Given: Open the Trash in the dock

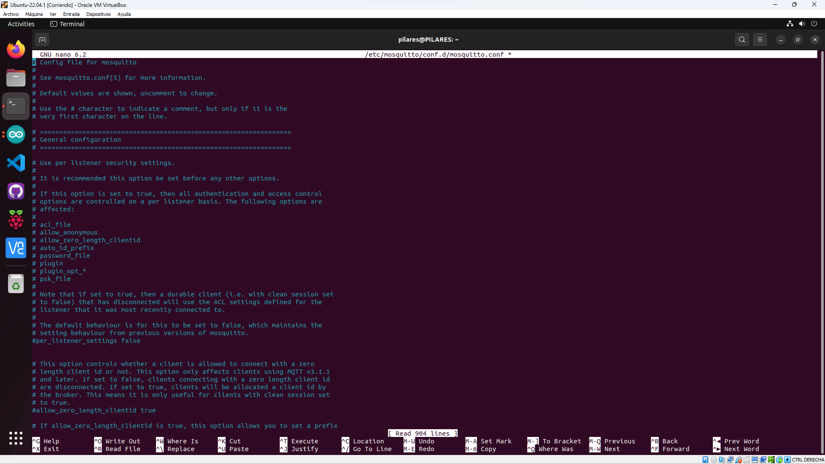Looking at the screenshot, I should coord(16,284).
